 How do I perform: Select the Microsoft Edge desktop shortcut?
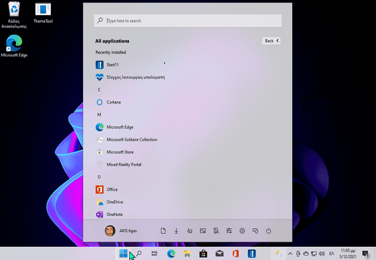14,46
